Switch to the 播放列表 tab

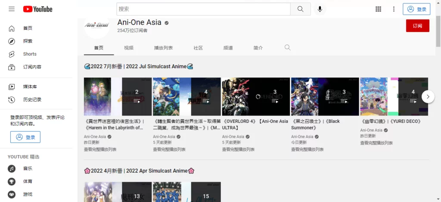point(163,48)
